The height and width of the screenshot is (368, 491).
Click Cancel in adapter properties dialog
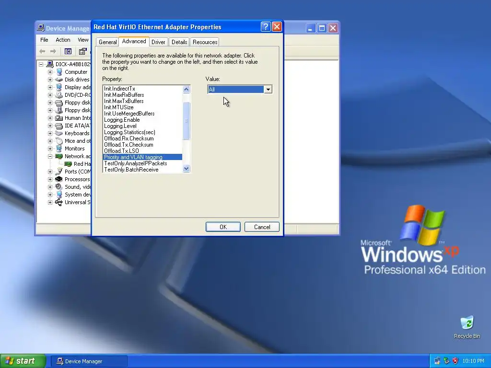click(x=262, y=227)
